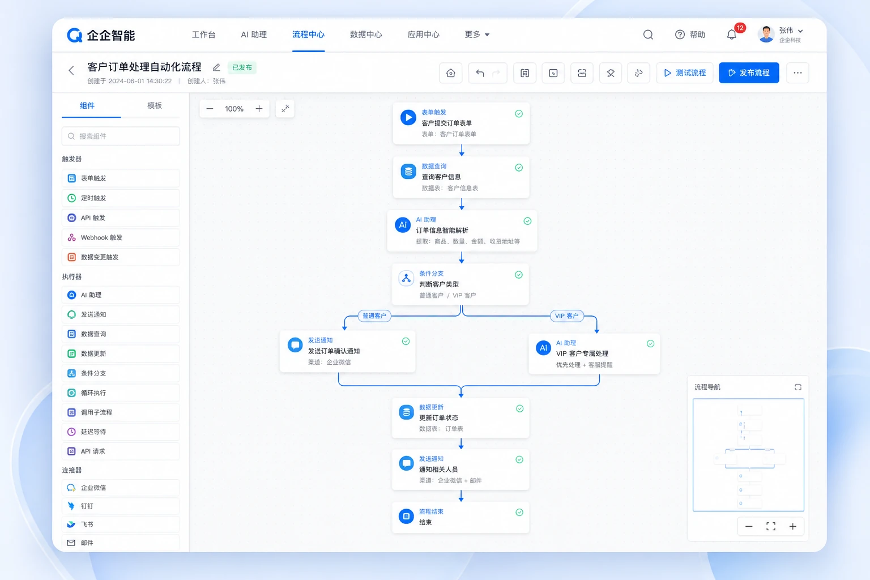
Task: Click the play icon on 表单触发 node
Action: pyautogui.click(x=408, y=118)
